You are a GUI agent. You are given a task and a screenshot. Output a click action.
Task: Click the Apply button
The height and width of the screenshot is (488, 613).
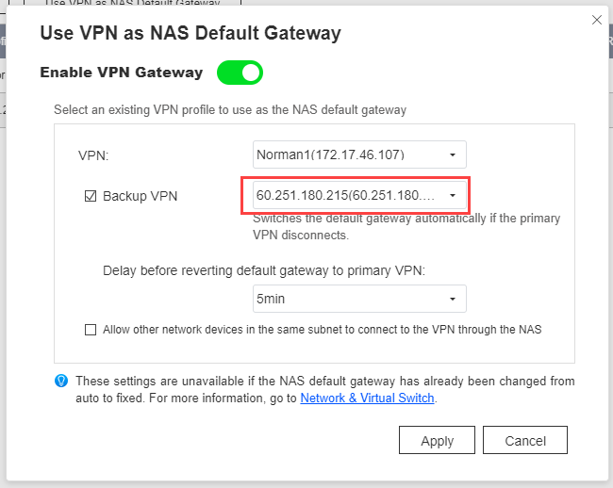(437, 440)
